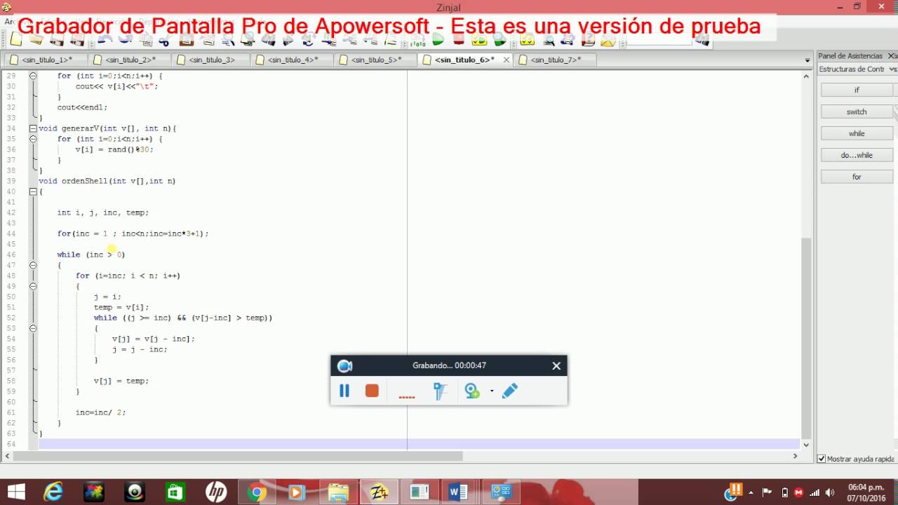
Task: Show hidden system tray icons
Action: click(751, 492)
